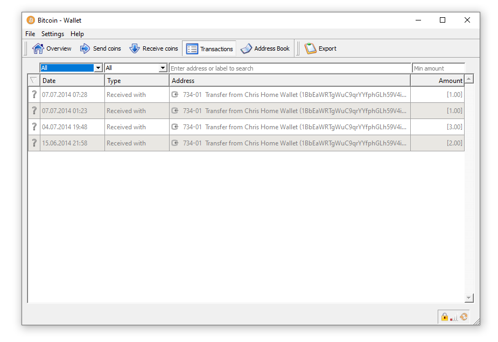Close the Bitcoin Wallet window
The width and height of the screenshot is (498, 342).
(467, 20)
